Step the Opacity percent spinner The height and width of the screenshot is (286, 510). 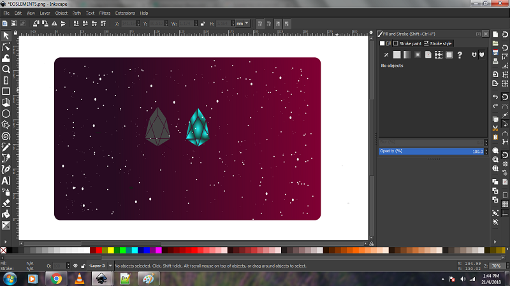[486, 151]
